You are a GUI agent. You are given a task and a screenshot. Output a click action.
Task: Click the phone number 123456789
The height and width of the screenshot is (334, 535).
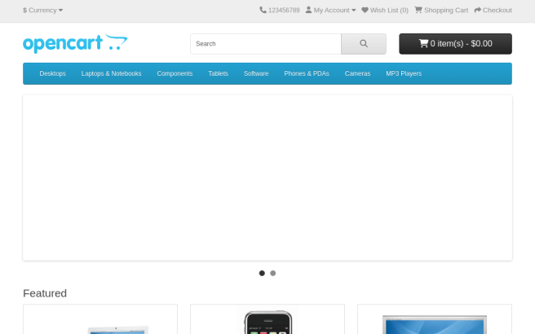(284, 11)
